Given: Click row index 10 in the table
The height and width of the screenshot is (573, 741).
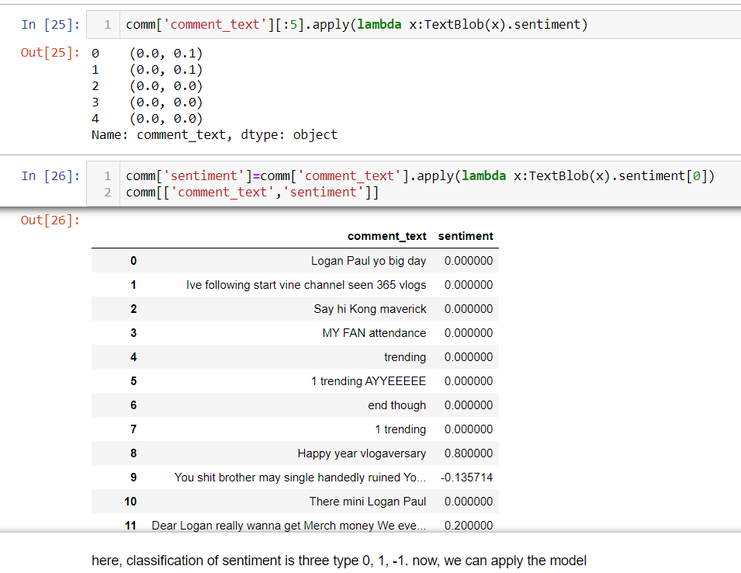Looking at the screenshot, I should click(130, 502).
